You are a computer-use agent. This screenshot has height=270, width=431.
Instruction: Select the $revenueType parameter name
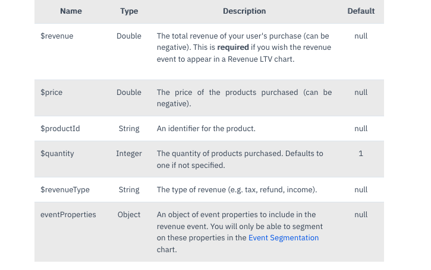(x=65, y=190)
